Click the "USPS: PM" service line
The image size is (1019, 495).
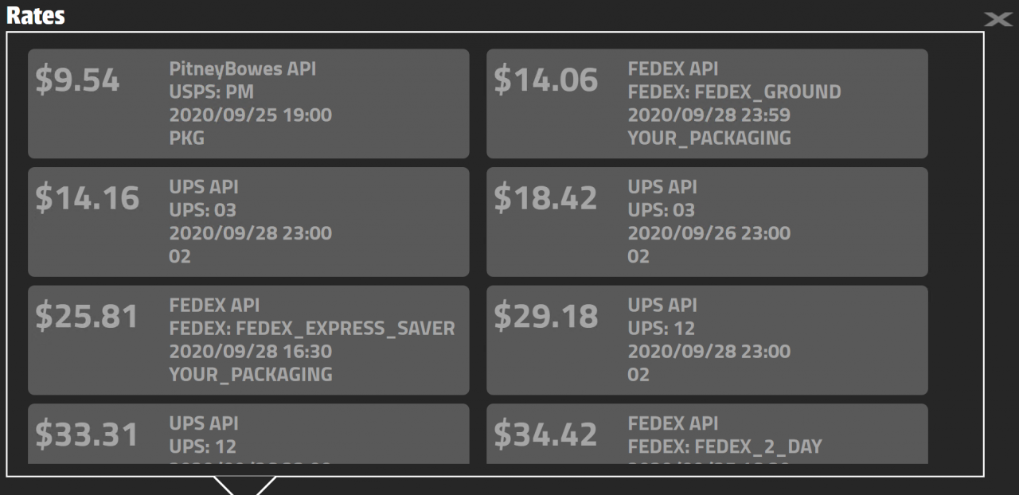click(x=211, y=92)
